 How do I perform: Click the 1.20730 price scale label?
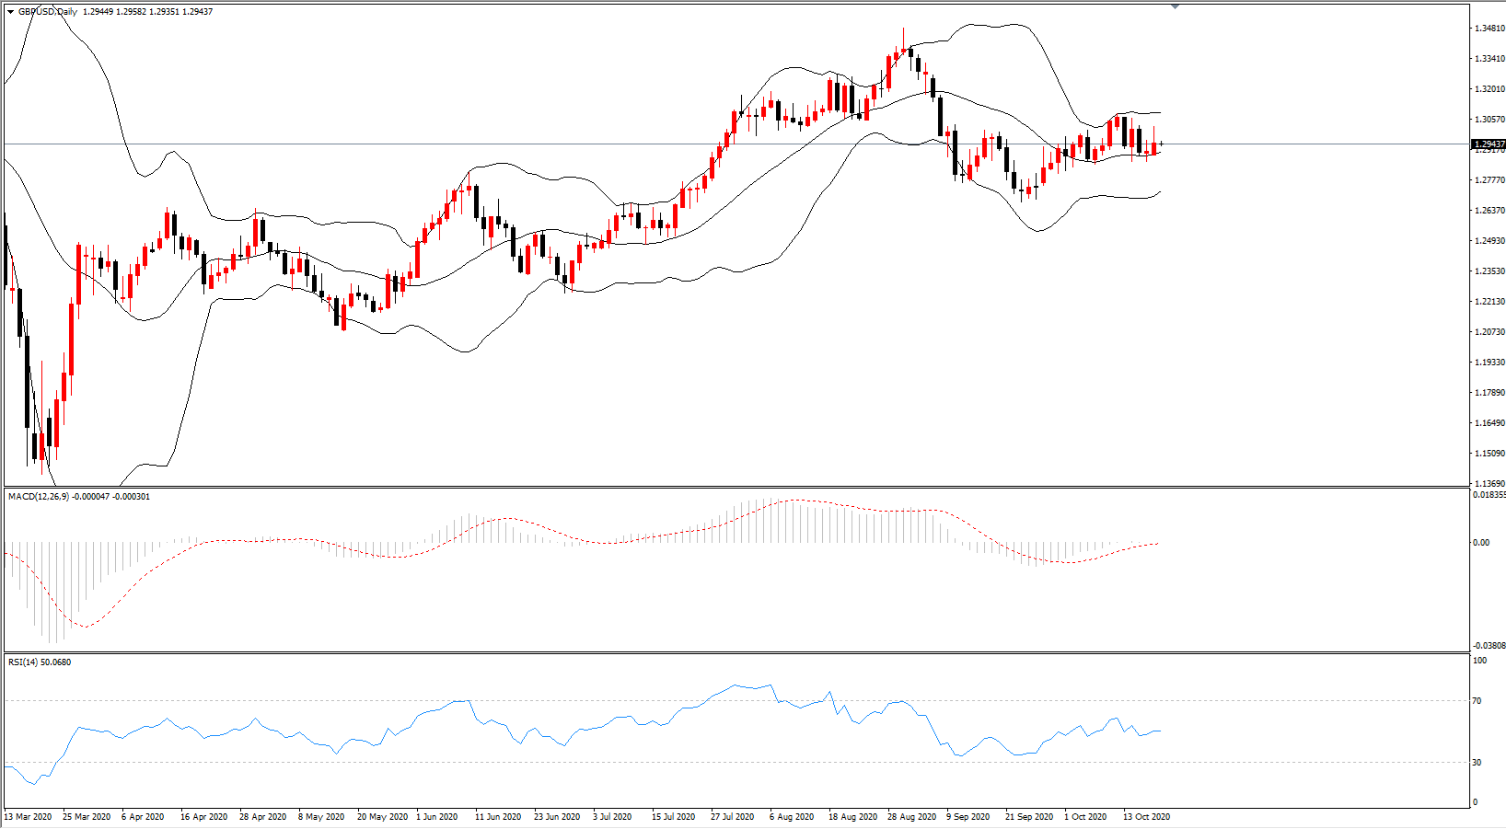click(1489, 332)
